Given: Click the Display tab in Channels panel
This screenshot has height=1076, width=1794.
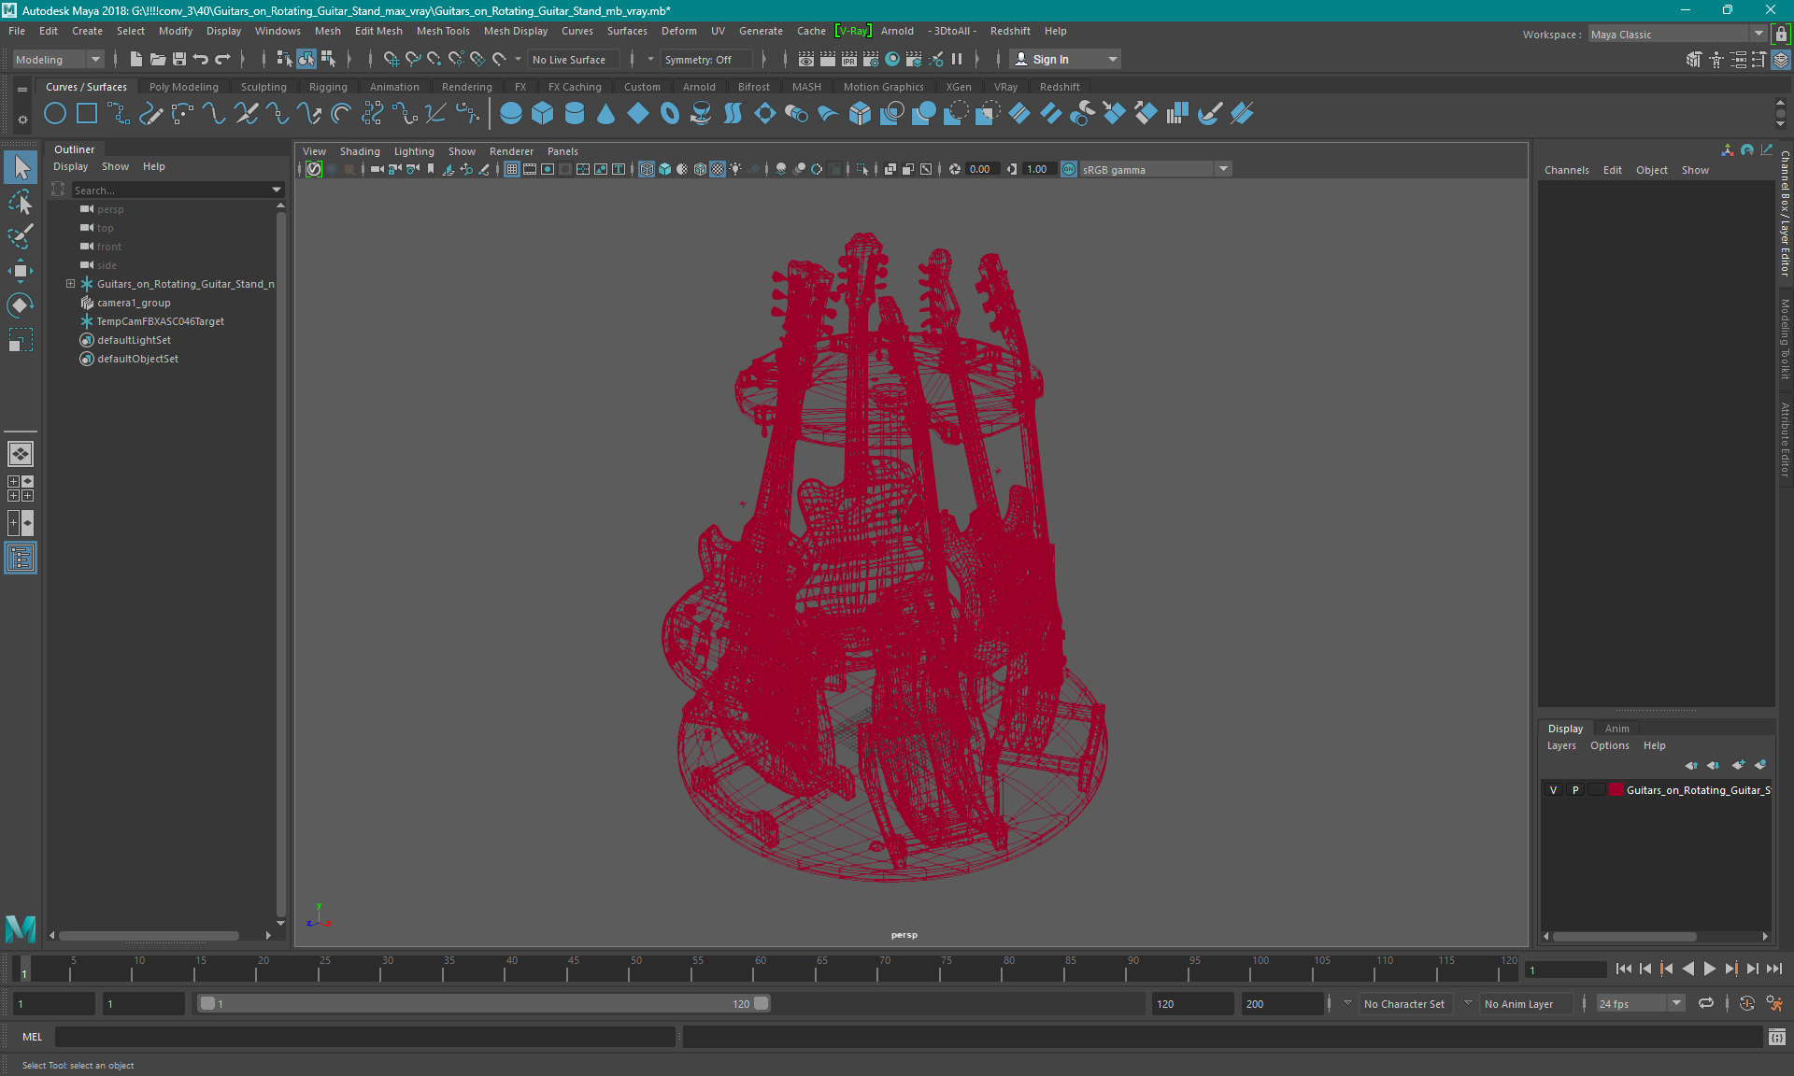Looking at the screenshot, I should point(1565,728).
